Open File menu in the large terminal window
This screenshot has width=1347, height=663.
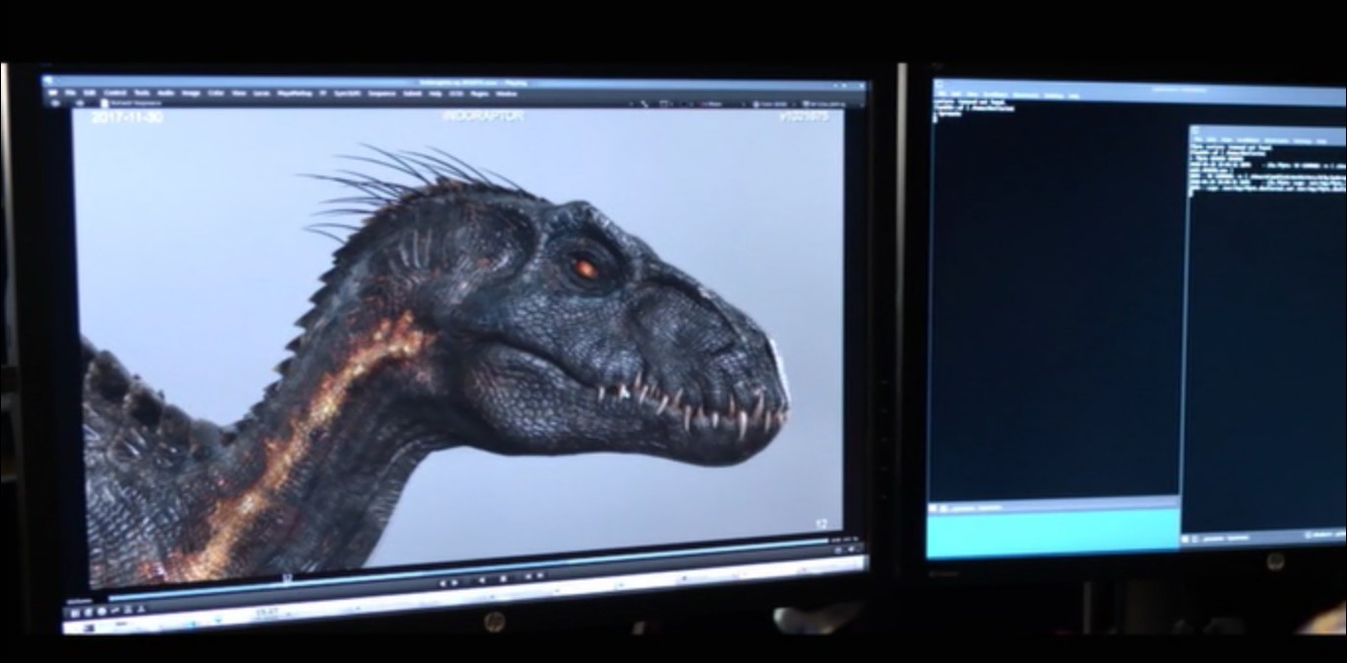coord(941,95)
